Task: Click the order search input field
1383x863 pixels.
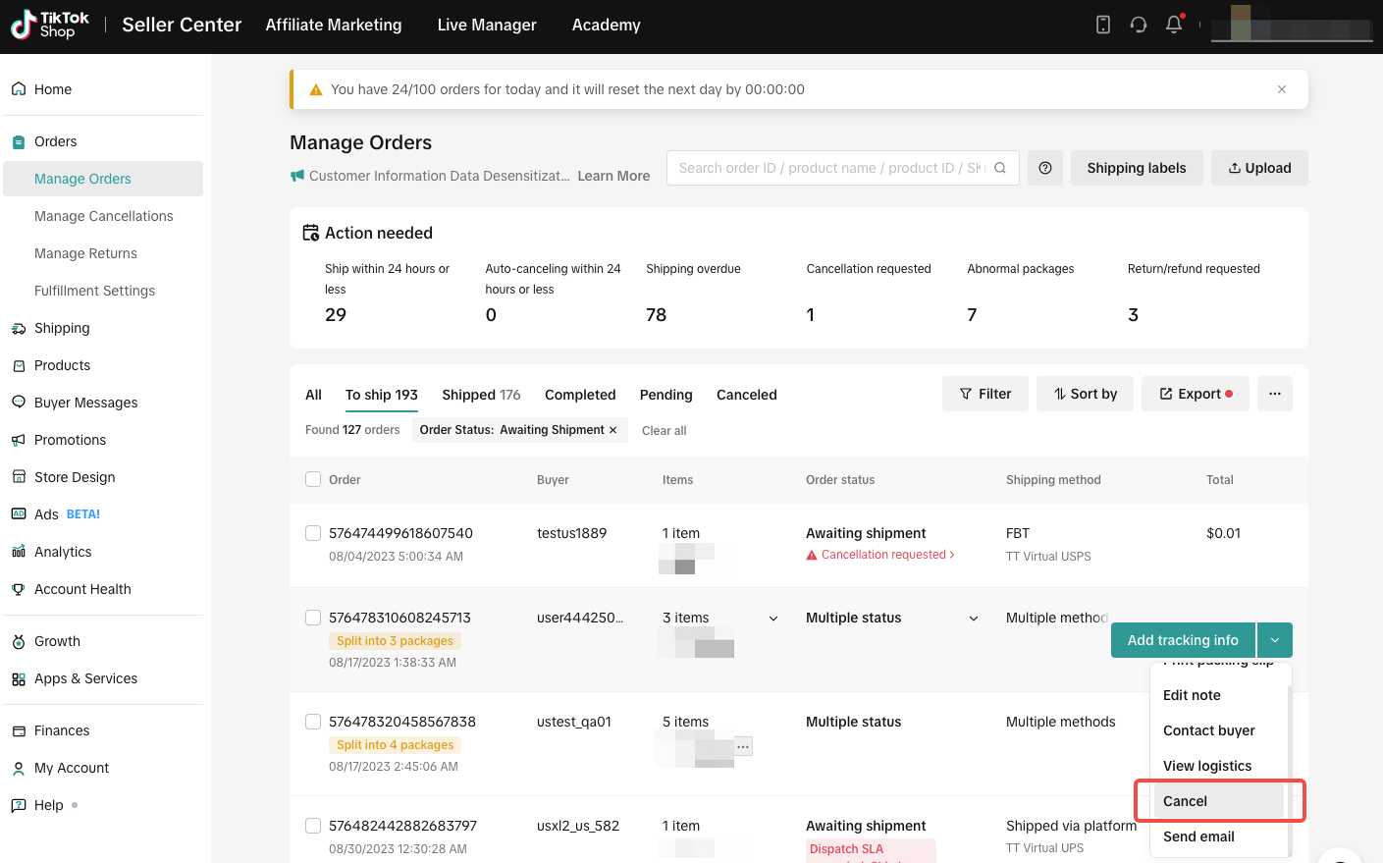Action: click(x=830, y=168)
